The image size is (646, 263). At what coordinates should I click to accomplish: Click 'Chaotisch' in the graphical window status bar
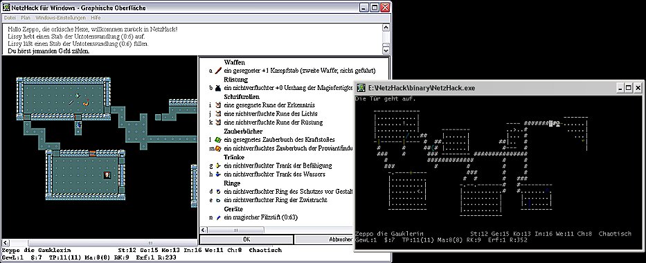[265, 250]
